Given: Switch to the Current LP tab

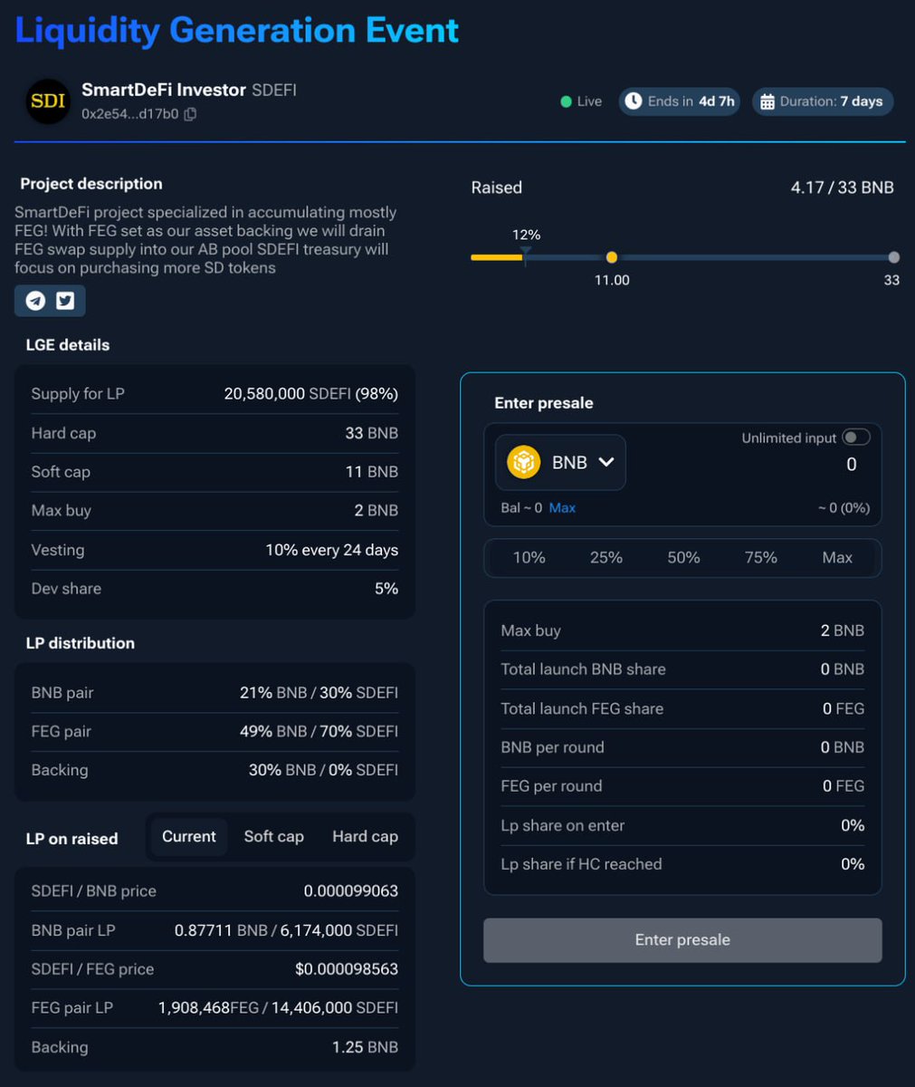Looking at the screenshot, I should point(189,837).
